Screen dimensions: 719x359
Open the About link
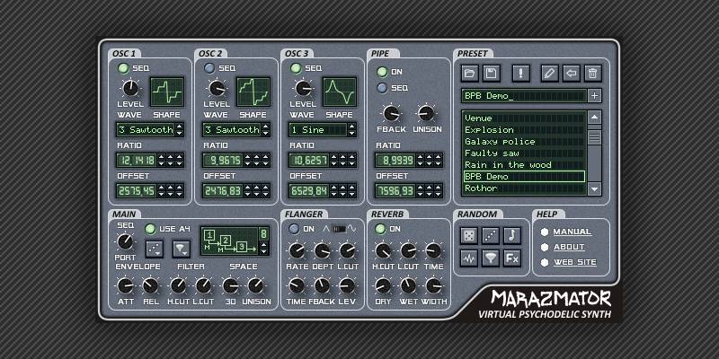[x=569, y=247]
